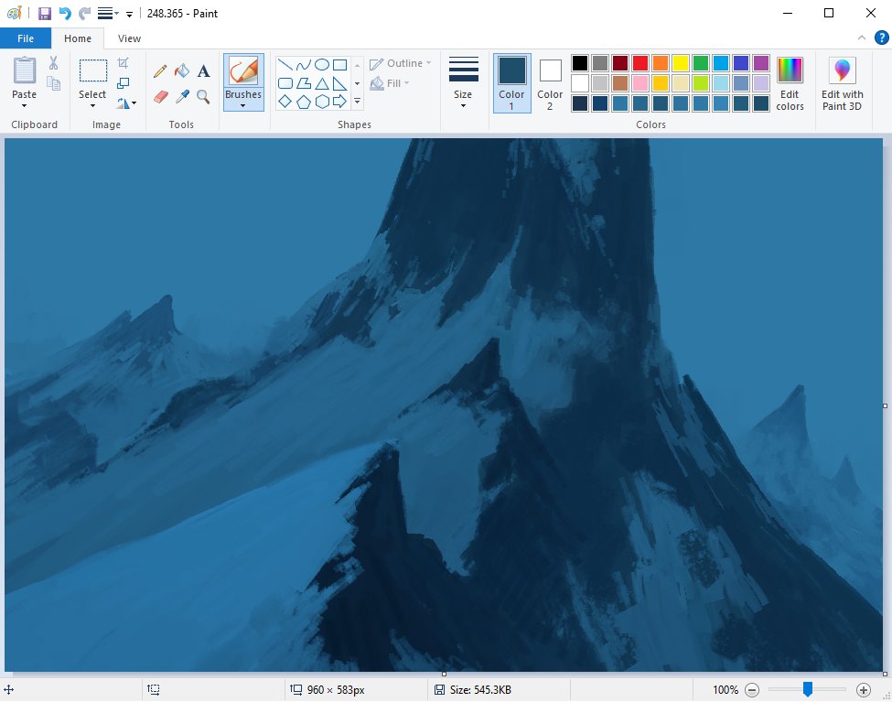This screenshot has height=702, width=892.
Task: Choose the Curve shape
Action: pyautogui.click(x=303, y=64)
